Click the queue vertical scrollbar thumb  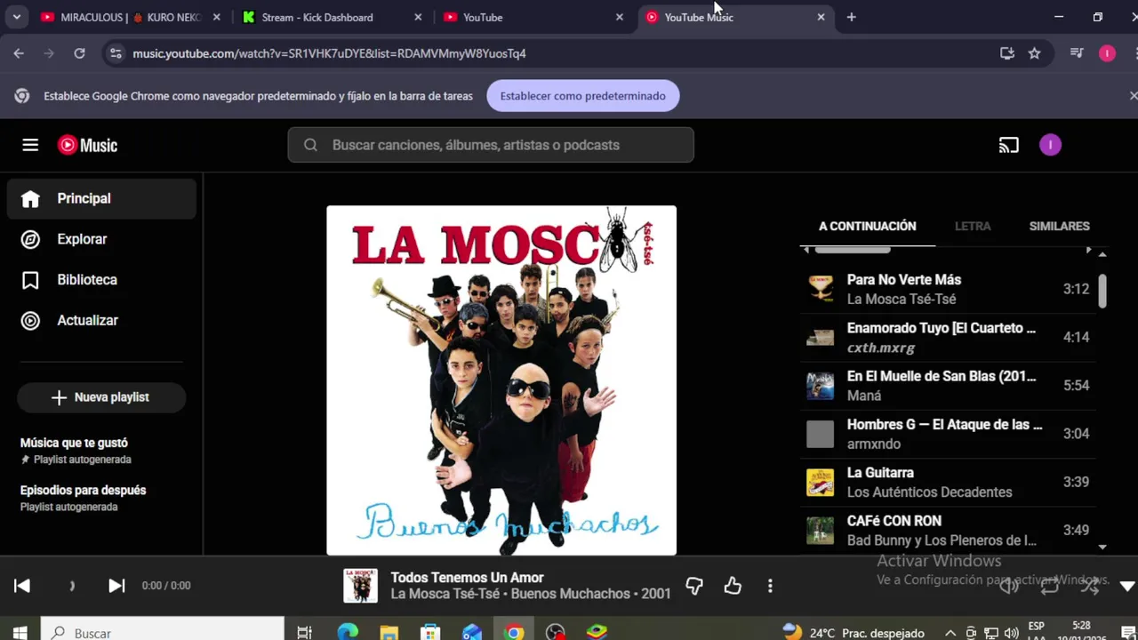(1102, 291)
